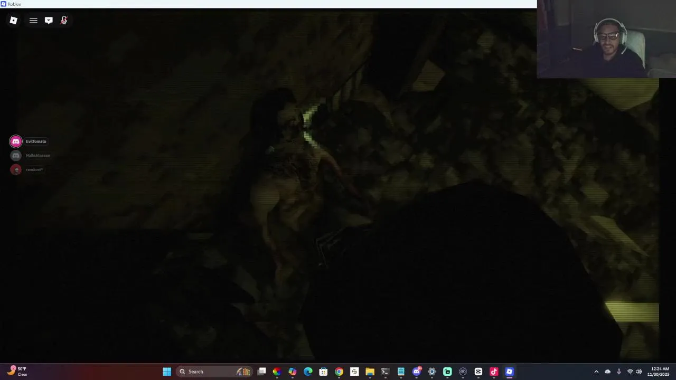Launch Microsoft Copilot from the taskbar

[292, 372]
